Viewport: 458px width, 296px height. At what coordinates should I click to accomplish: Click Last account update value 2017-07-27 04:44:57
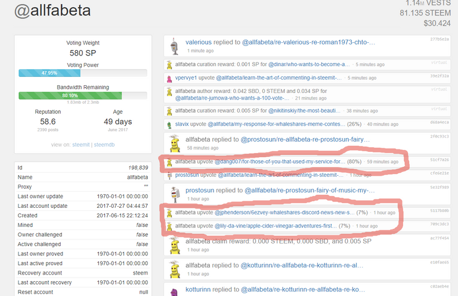(122, 206)
